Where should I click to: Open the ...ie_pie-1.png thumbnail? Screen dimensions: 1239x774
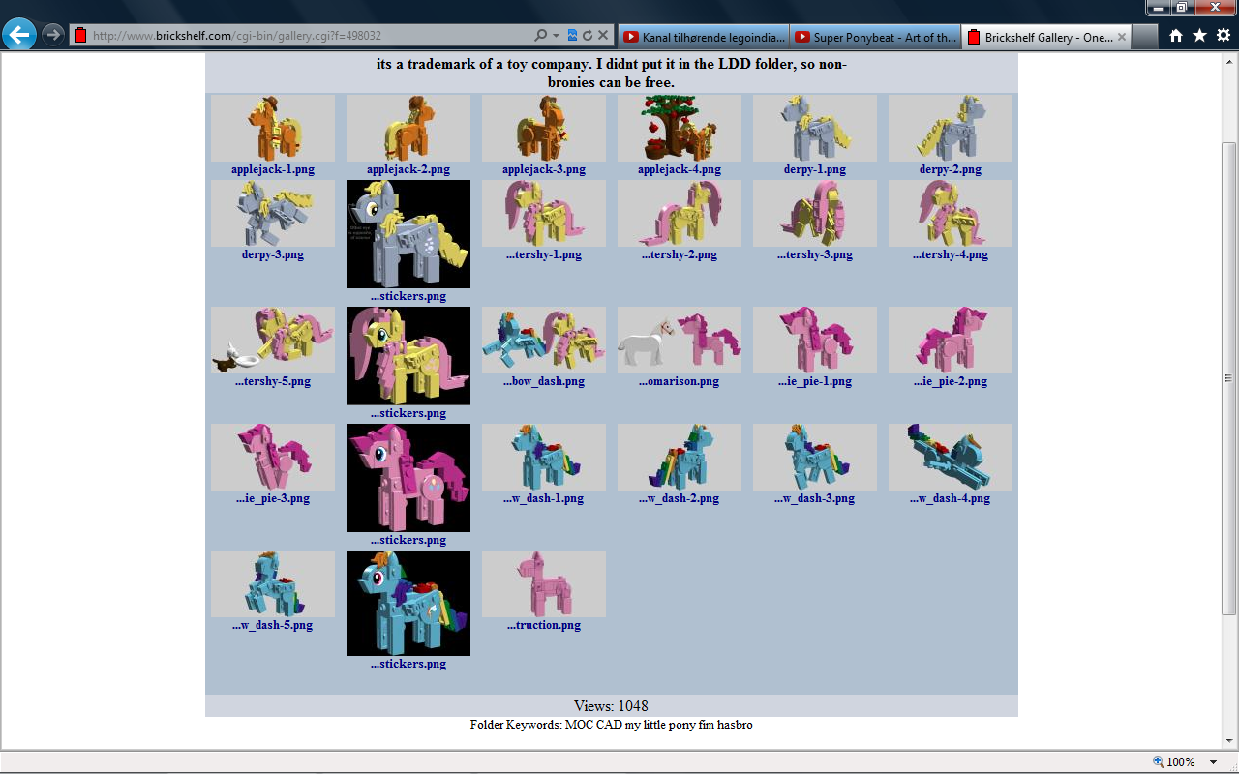815,340
